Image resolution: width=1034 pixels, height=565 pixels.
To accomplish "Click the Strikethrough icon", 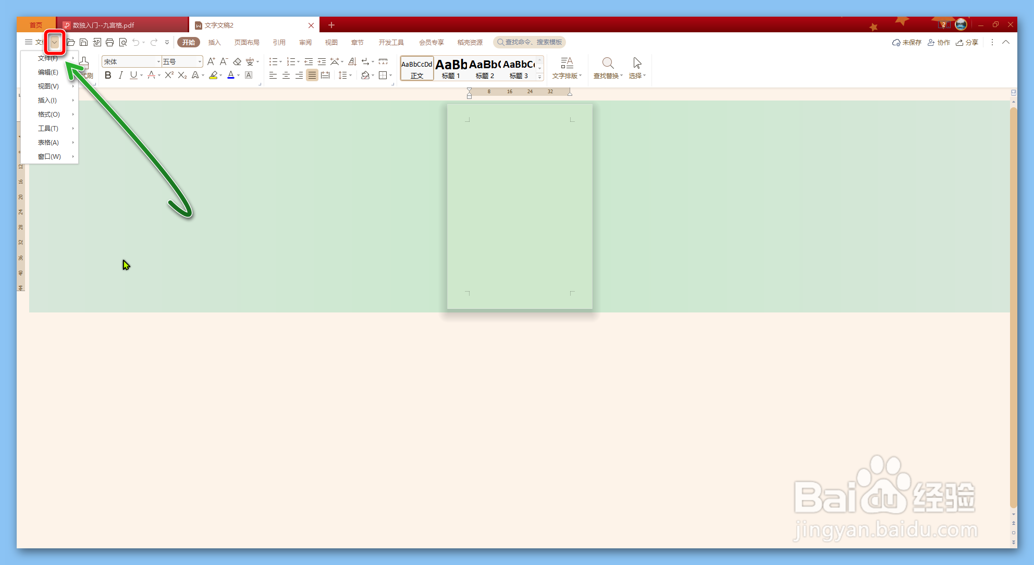I will pos(151,76).
